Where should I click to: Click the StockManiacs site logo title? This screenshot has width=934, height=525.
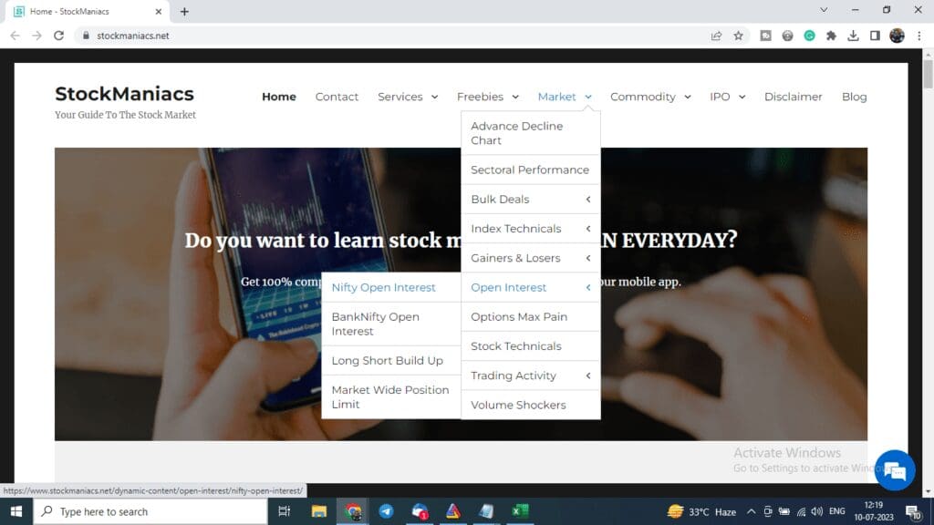[x=124, y=94]
